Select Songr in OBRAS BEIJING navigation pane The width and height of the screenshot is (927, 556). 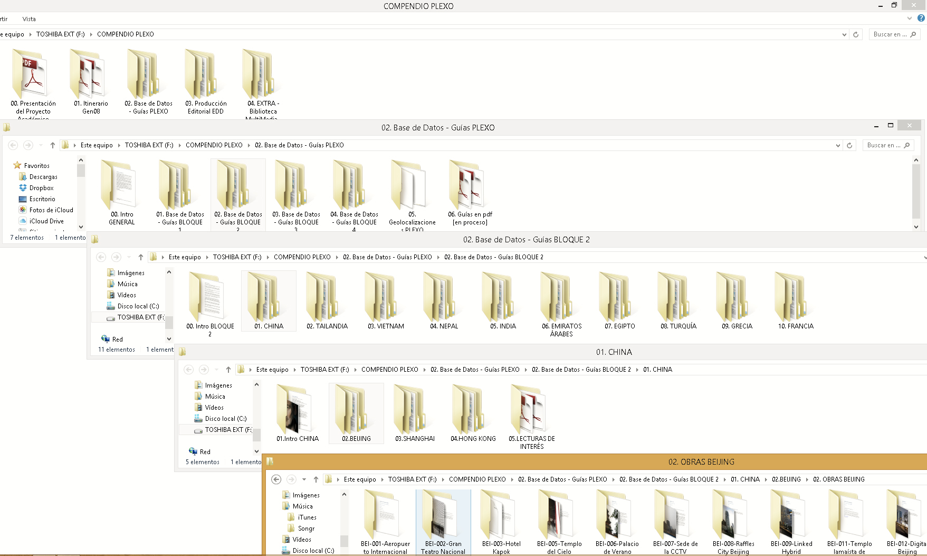[306, 529]
